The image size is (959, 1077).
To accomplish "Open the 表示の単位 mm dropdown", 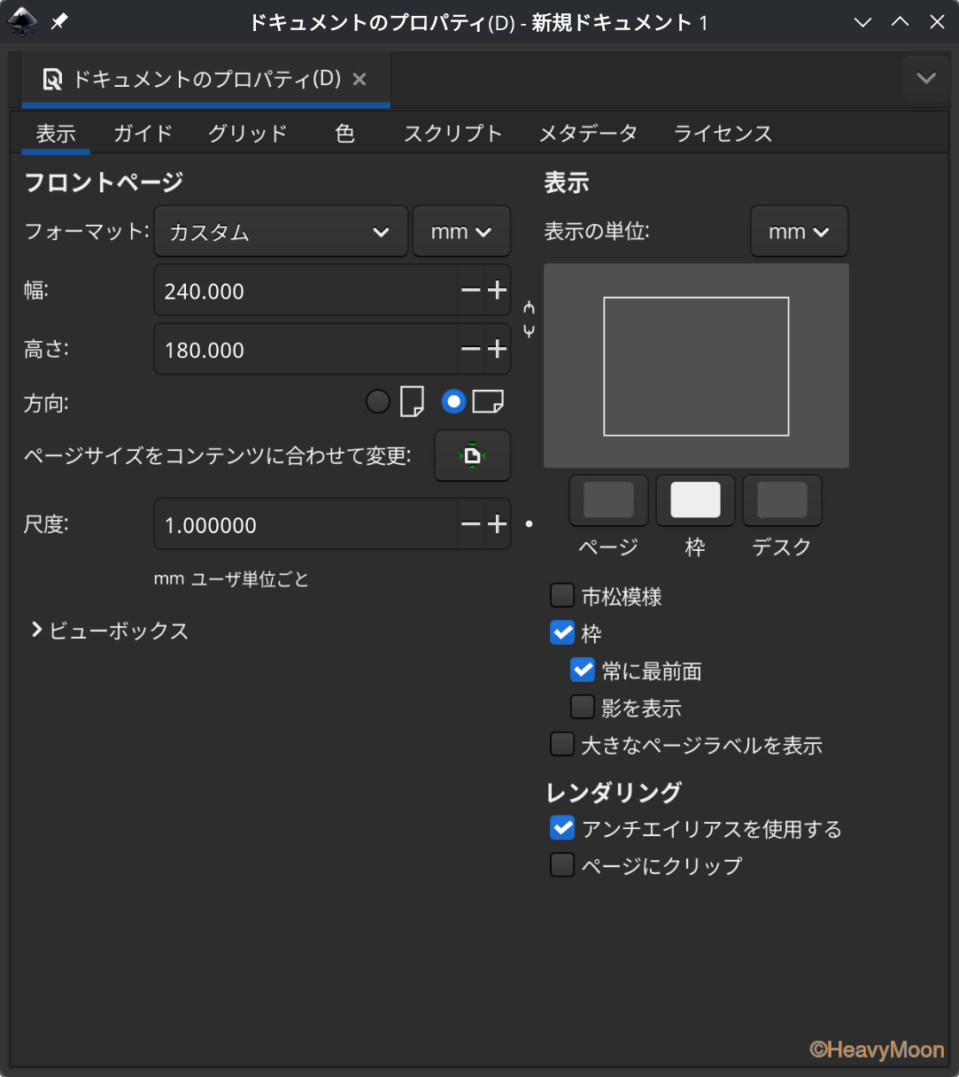I will pyautogui.click(x=799, y=232).
